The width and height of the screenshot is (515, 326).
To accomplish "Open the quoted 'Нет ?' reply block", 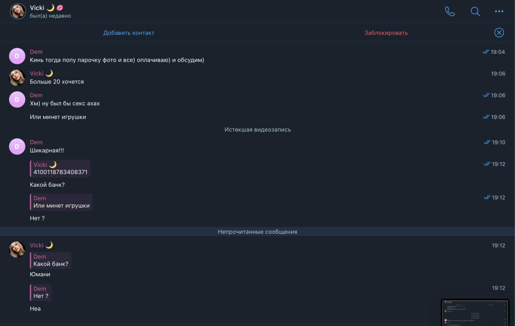I will click(x=40, y=292).
